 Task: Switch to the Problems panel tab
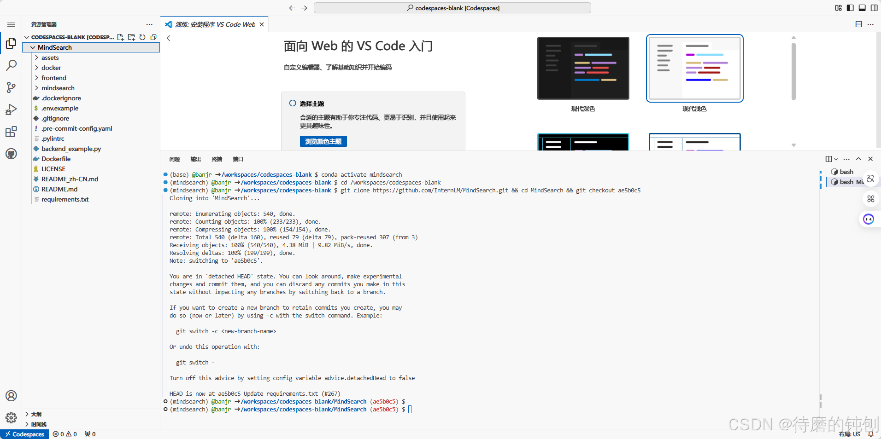click(x=175, y=159)
